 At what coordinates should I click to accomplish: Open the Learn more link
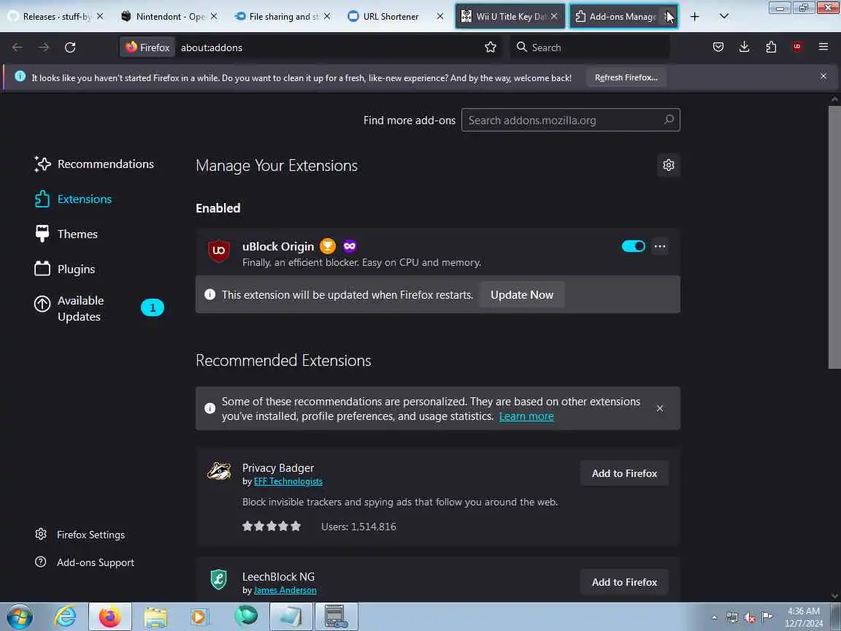tap(526, 416)
